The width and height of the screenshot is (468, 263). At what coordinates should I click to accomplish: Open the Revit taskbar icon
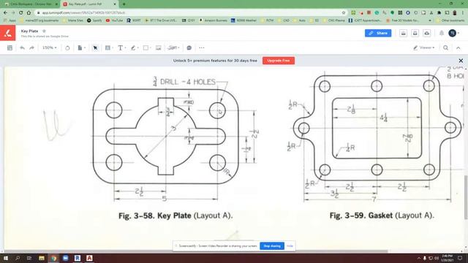click(x=78, y=258)
